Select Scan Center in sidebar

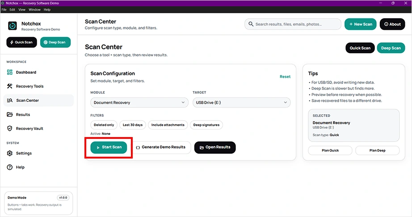[x=38, y=100]
